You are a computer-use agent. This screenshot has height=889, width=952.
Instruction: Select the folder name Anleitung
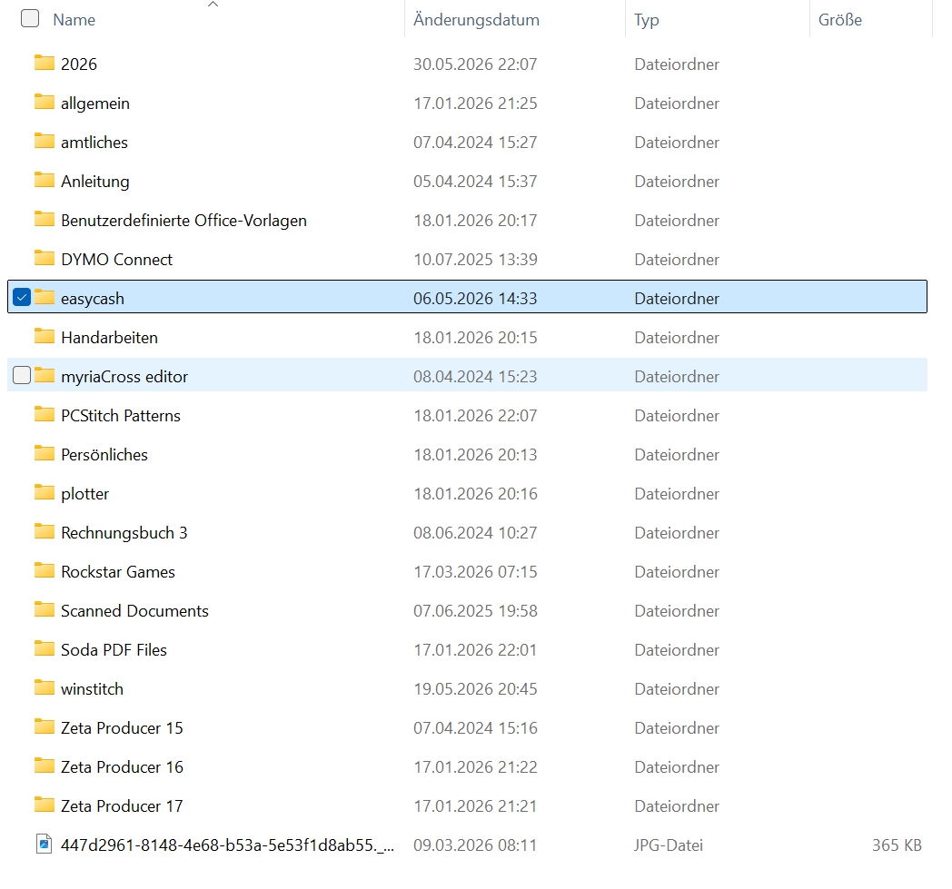(x=95, y=182)
